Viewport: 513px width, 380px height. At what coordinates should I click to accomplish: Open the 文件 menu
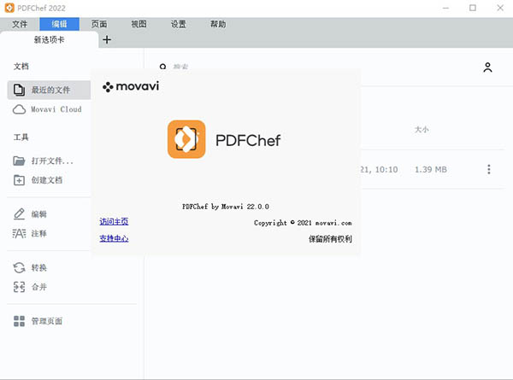coord(20,24)
